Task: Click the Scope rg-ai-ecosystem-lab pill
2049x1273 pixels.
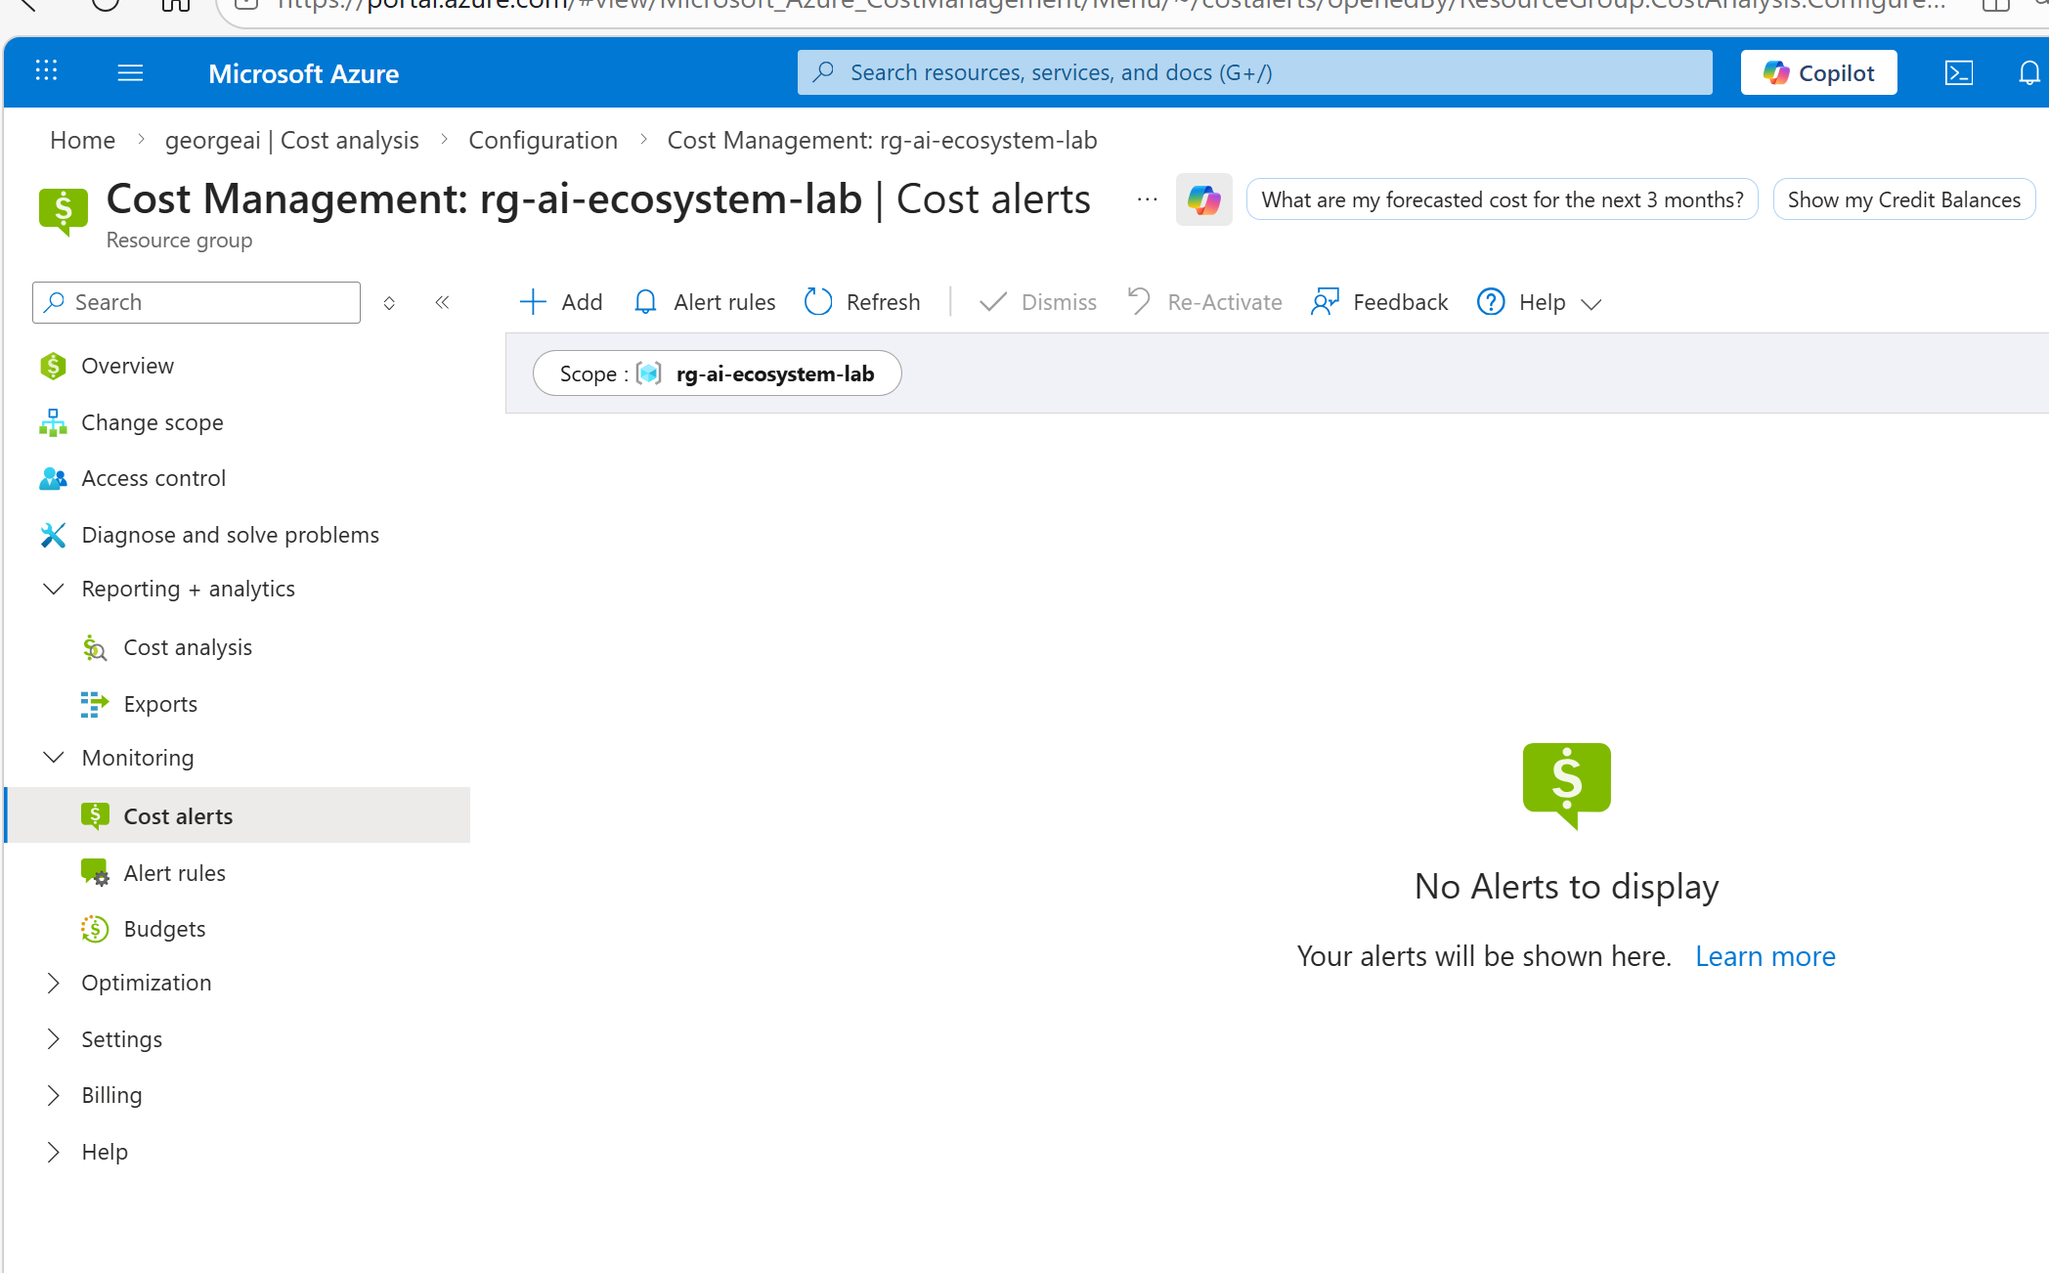Action: [x=717, y=373]
